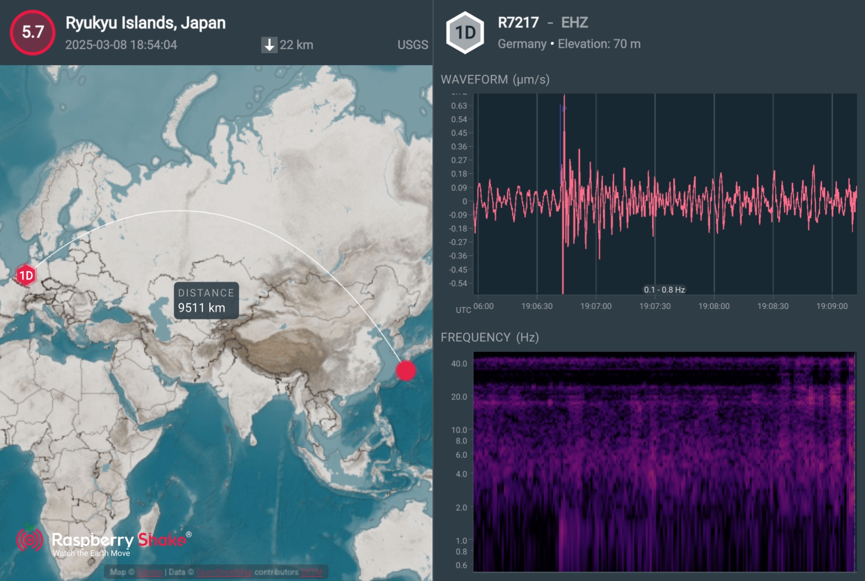This screenshot has width=865, height=581.
Task: Click the 22 km depth value
Action: (296, 45)
